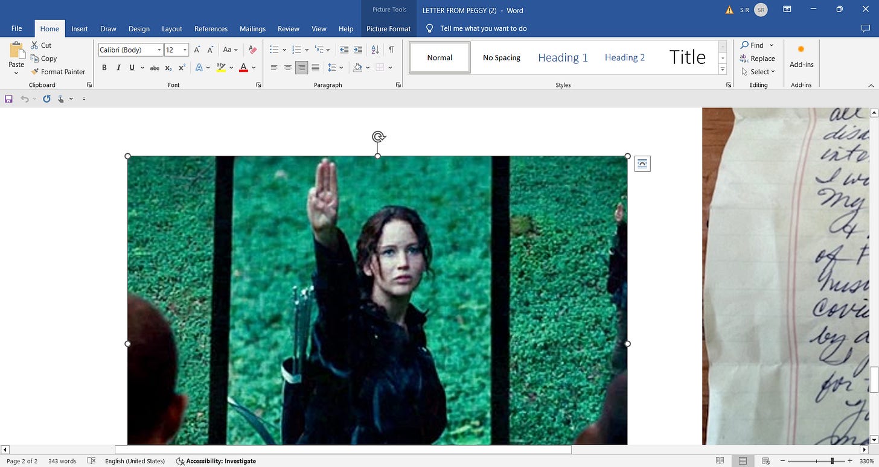Expand the Styles gallery More arrow
Viewport: 879px width, 467px height.
(723, 70)
